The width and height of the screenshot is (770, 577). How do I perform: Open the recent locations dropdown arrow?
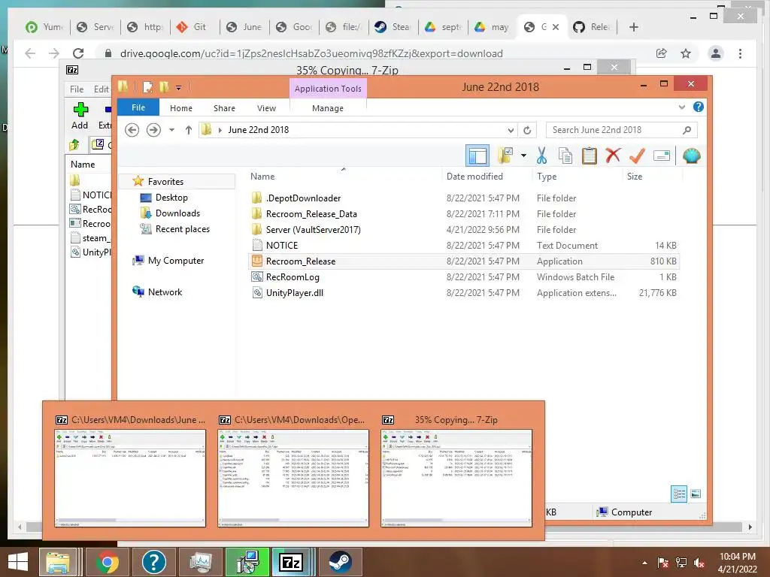click(x=171, y=130)
